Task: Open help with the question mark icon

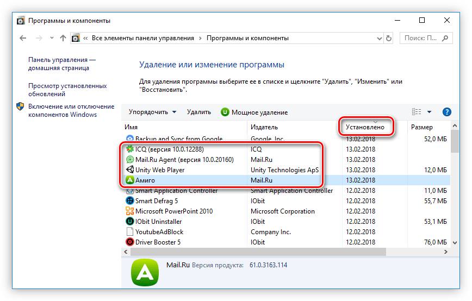Action: [447, 112]
